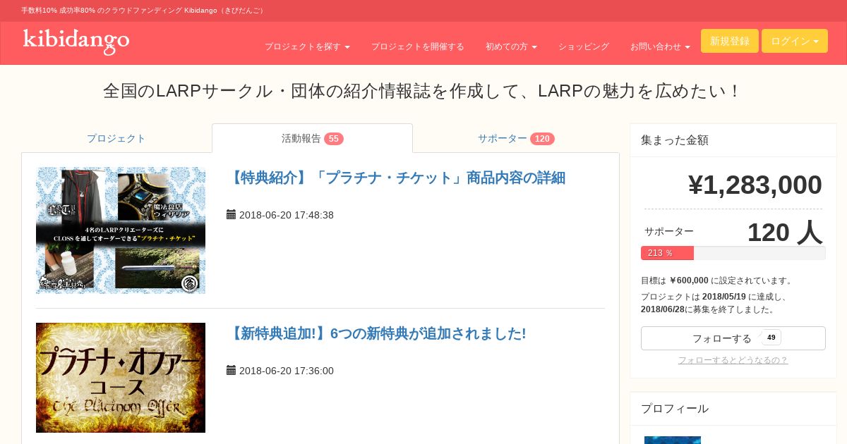Click timestamp 2018-06-20 17:36:00
Viewport: 847px width, 444px height.
point(287,371)
